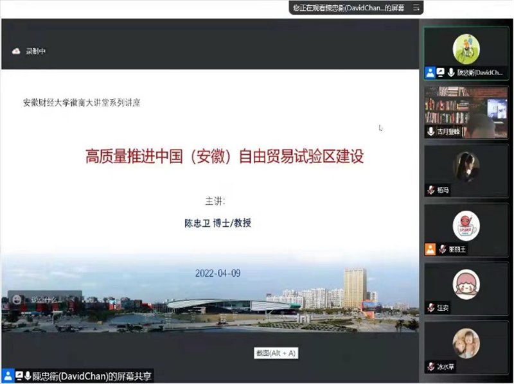The width and height of the screenshot is (514, 384).
Task: Click the blue host icon in the bottom share bar
Action: 8,376
